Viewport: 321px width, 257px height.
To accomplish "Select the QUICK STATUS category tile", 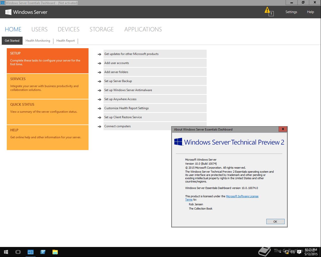I will point(48,112).
